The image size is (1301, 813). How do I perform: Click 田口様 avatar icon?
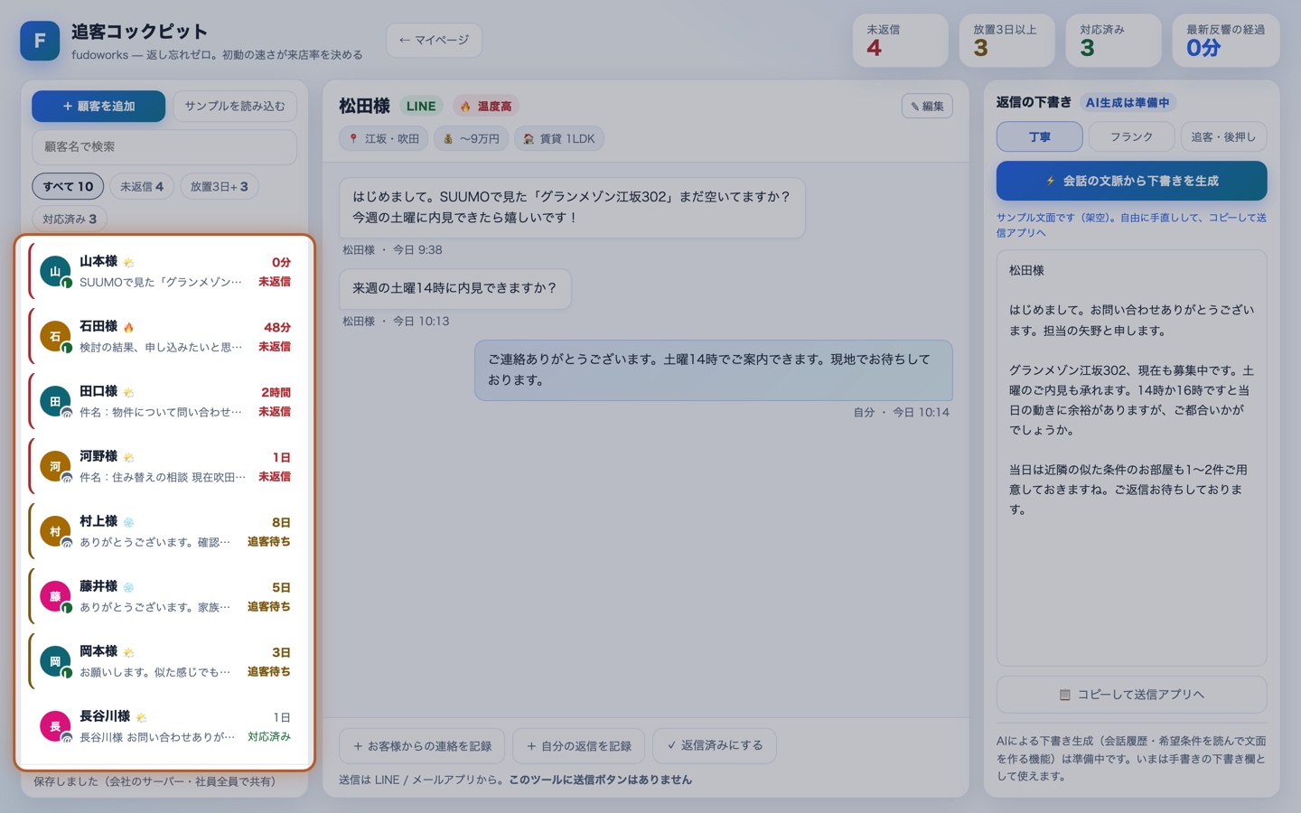coord(55,401)
